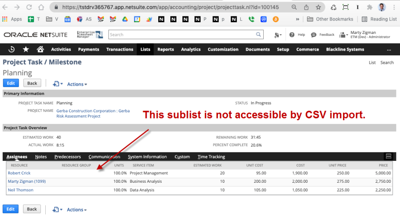The image size is (400, 217).
Task: Click the bottom Back button
Action: [x=32, y=209]
